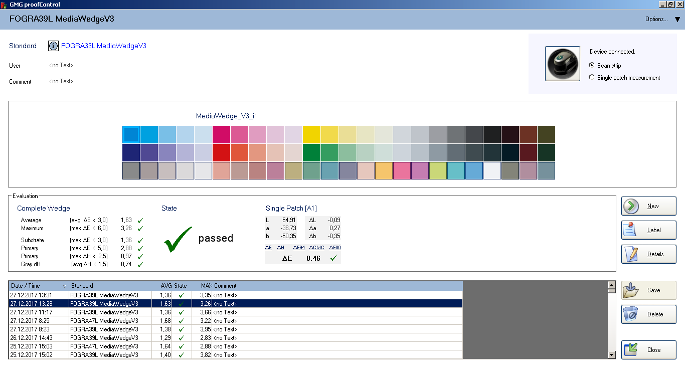The height and width of the screenshot is (370, 685).
Task: Open the standard info icon
Action: (53, 46)
